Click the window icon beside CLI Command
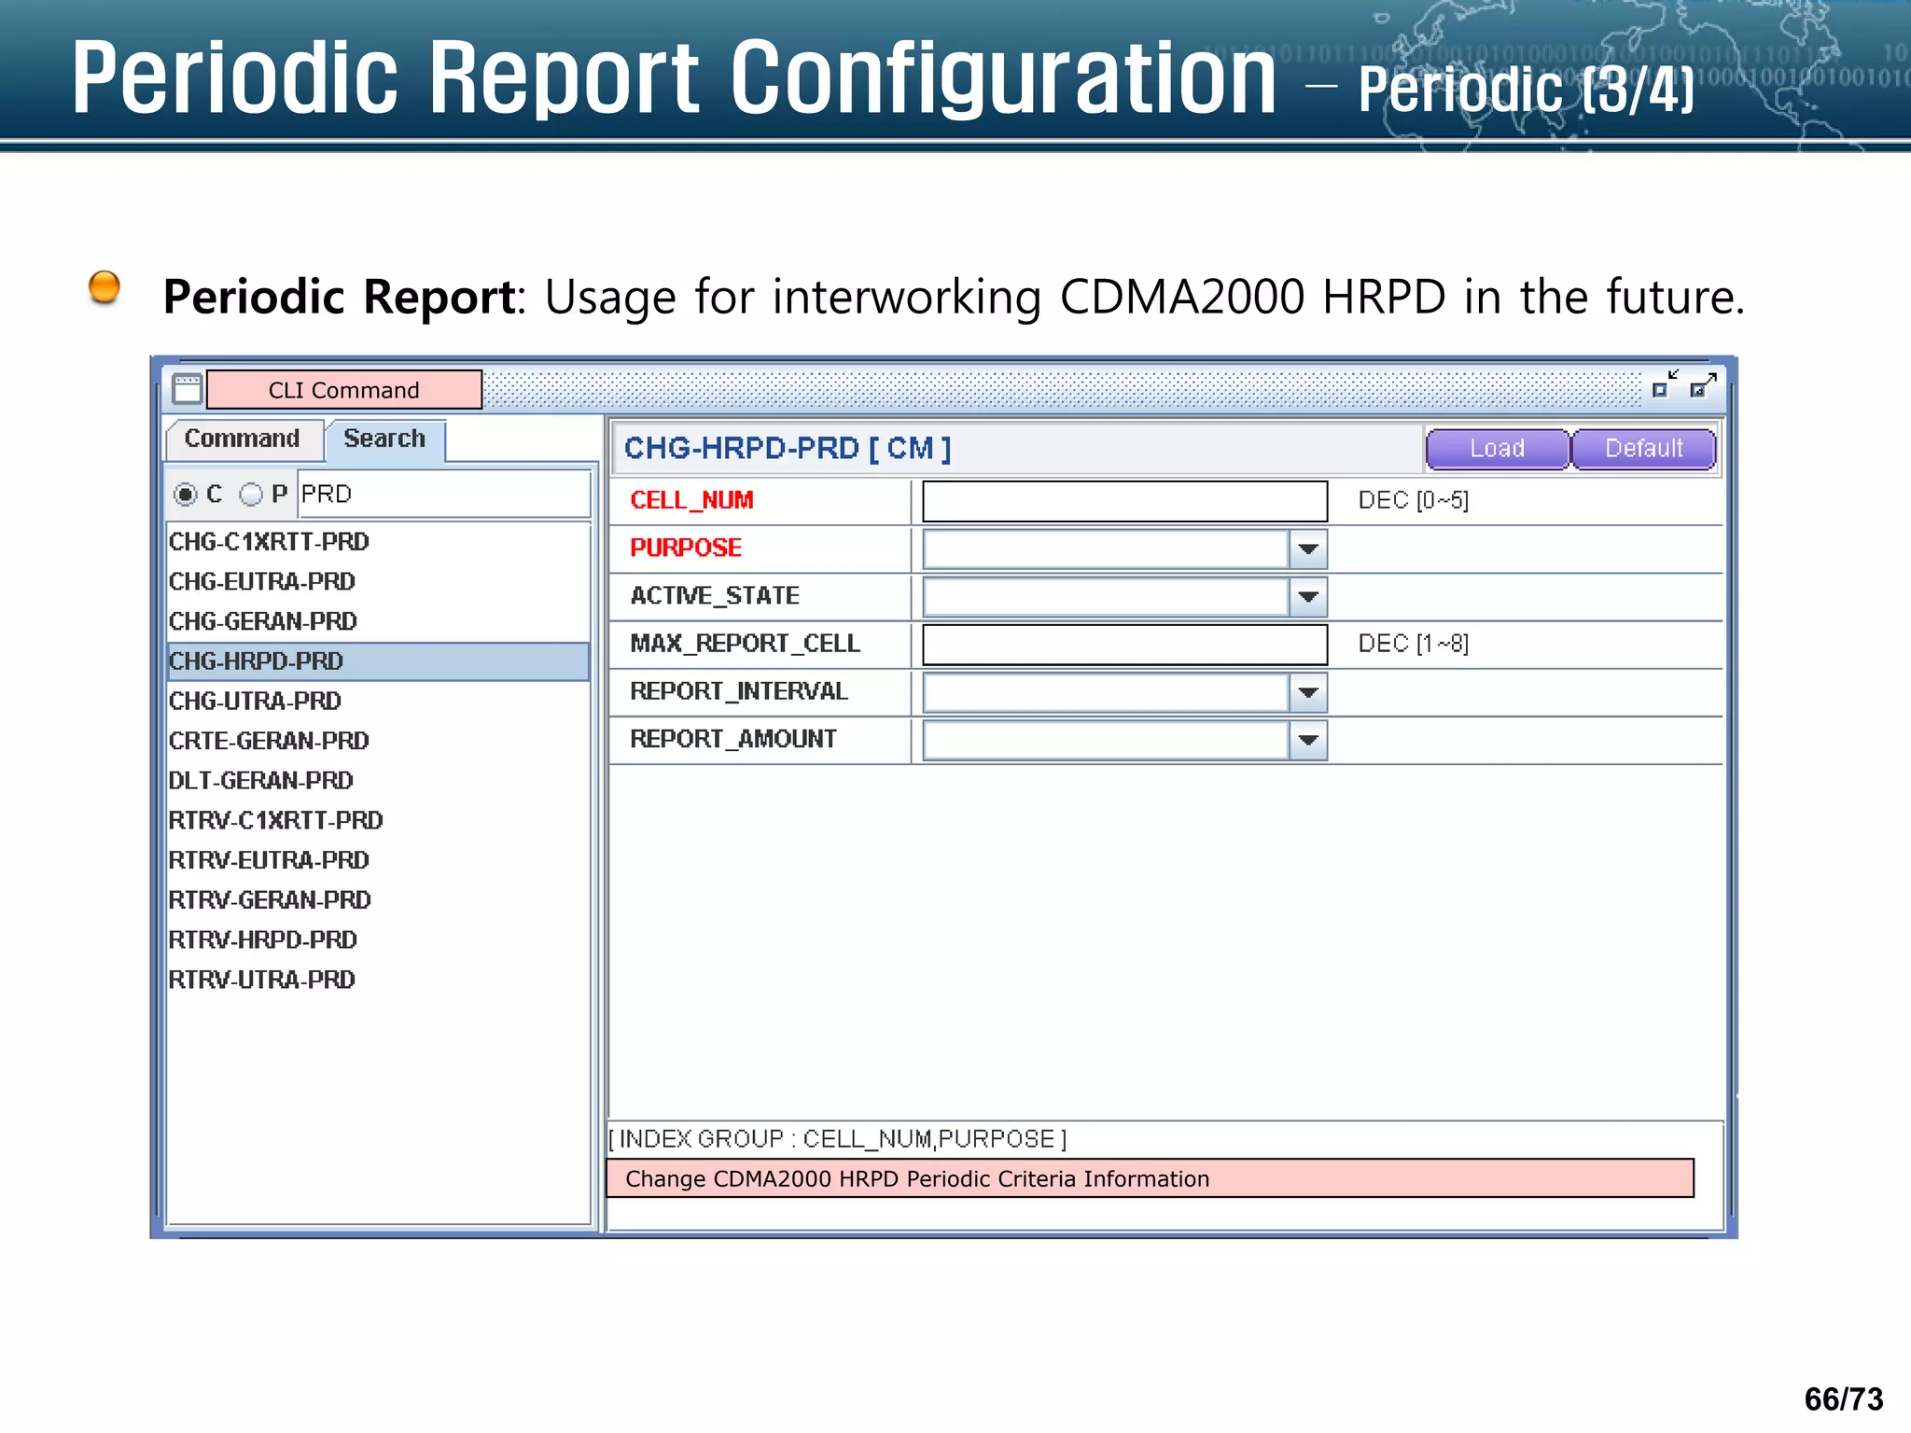 [x=187, y=388]
